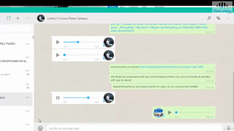Play the 1:05 voice message
This screenshot has width=234, height=131.
(x=58, y=42)
